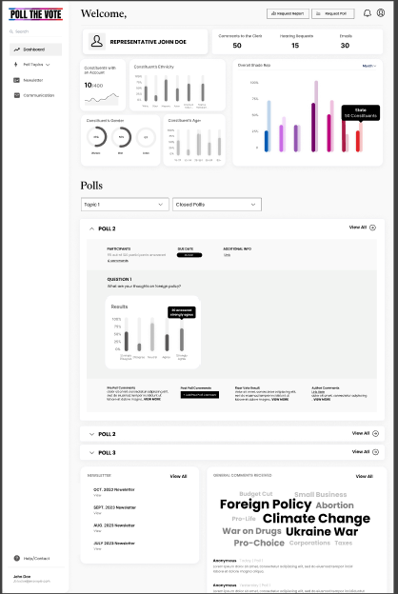
Task: Collapse the expanded Poll 2 panel chevron
Action: pos(91,228)
